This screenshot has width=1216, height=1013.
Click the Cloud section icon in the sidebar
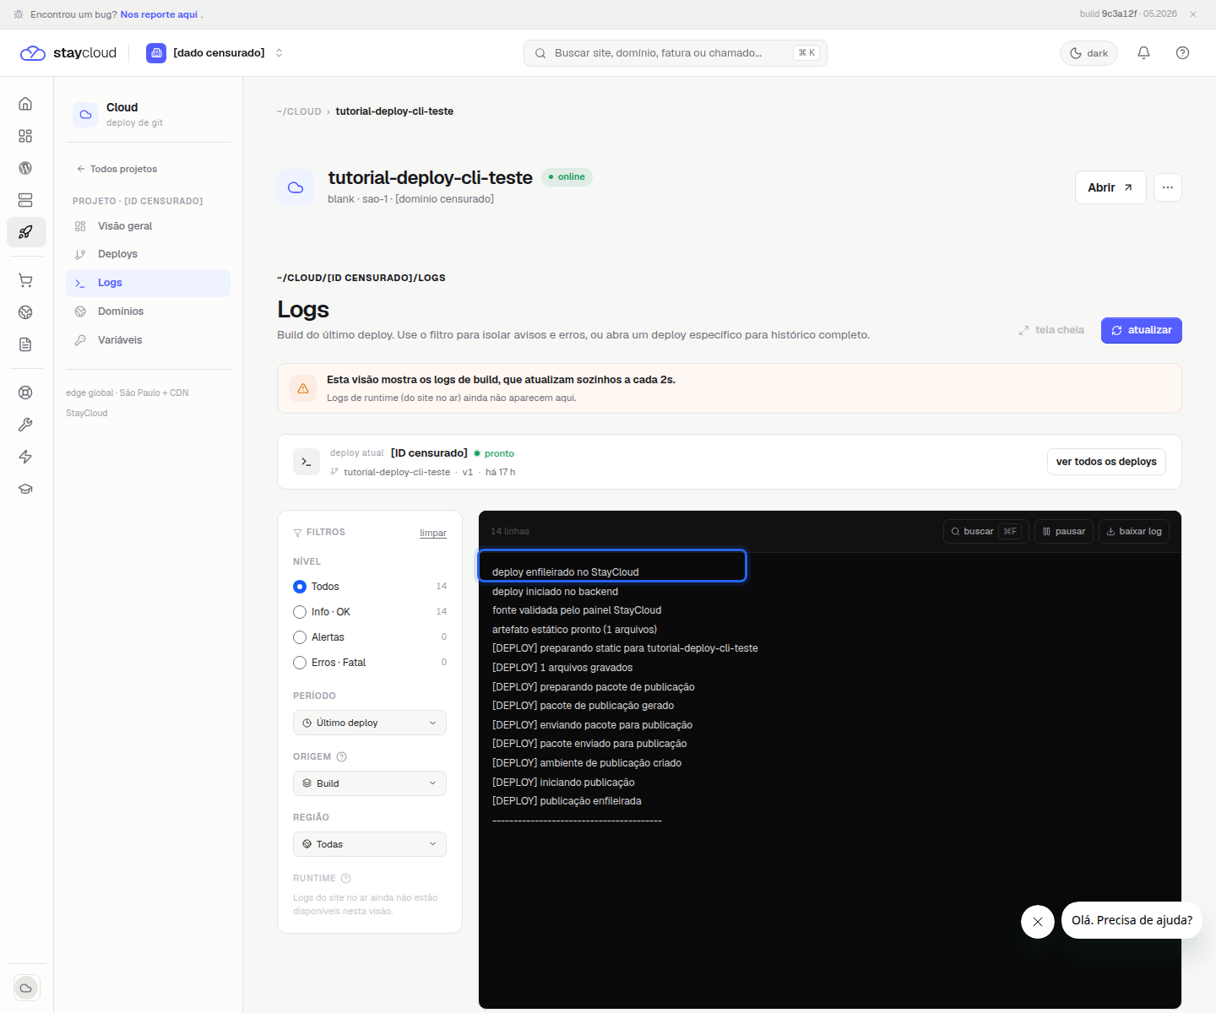tap(85, 115)
